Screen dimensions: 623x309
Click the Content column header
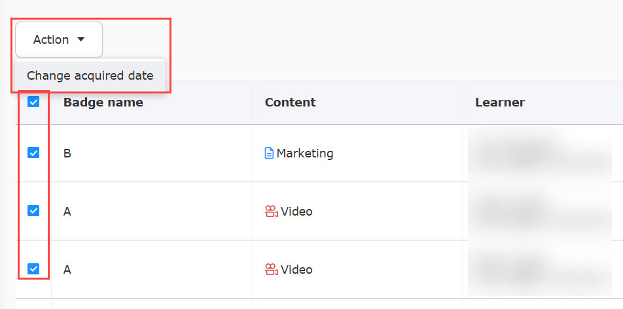tap(290, 102)
